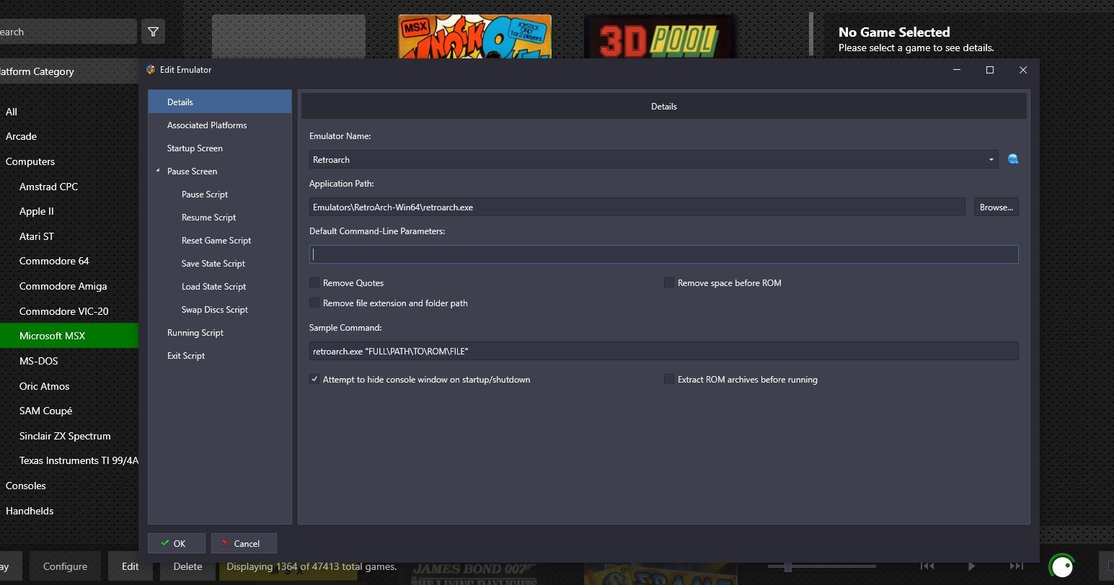Screen dimensions: 1114x585
Task: Adjust the volume slider at bottom
Action: coord(822,567)
